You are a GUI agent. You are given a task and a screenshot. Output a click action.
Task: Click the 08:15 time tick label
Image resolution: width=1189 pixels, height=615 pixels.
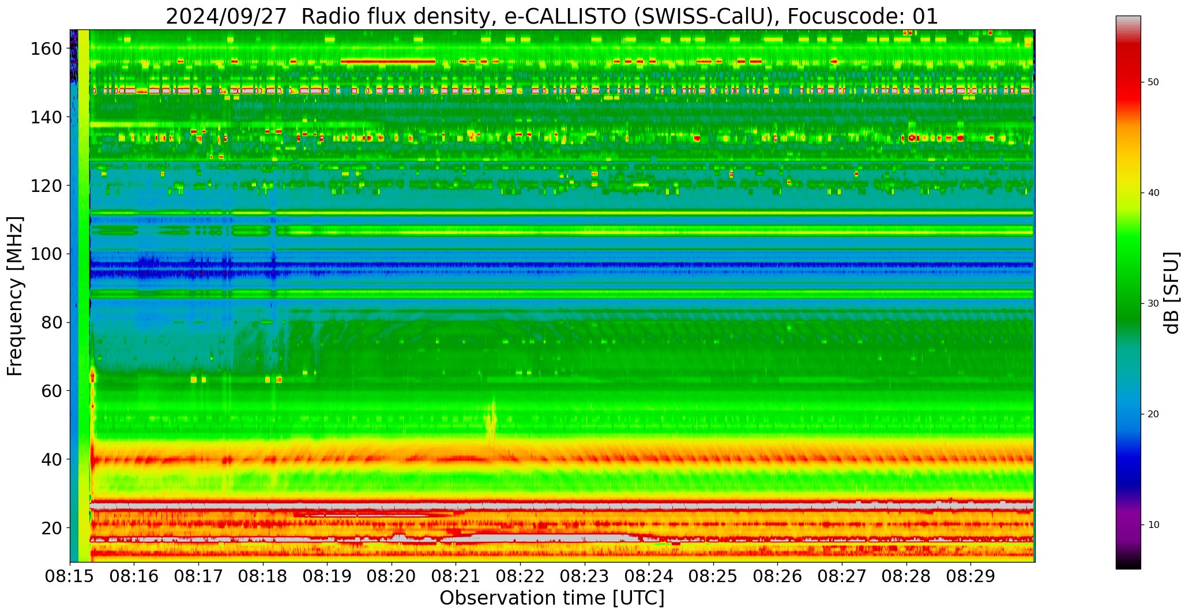point(70,576)
